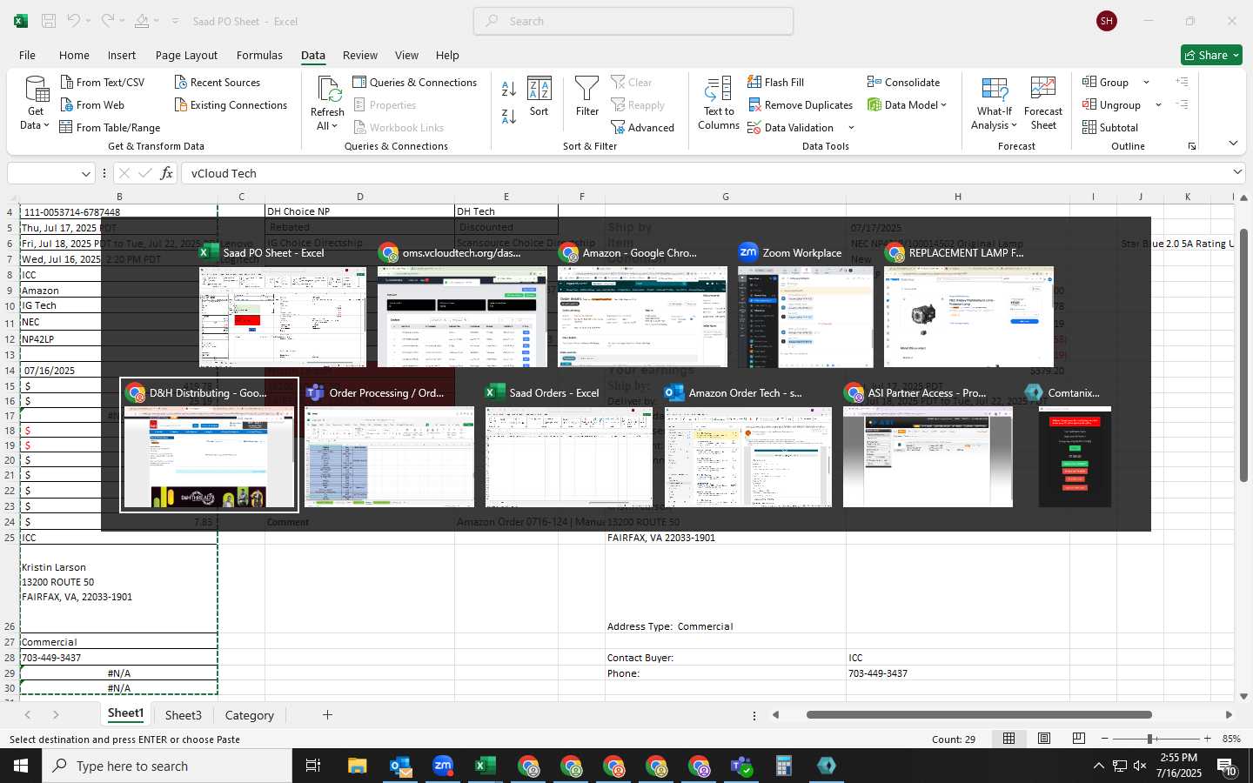Adjust the zoom slider handle
This screenshot has width=1253, height=783.
point(1150,739)
